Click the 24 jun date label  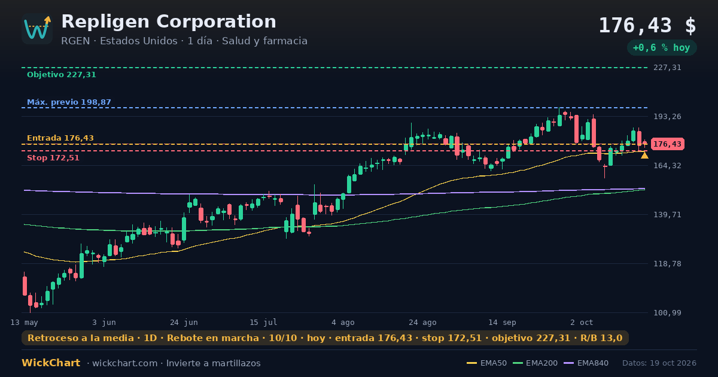184,322
